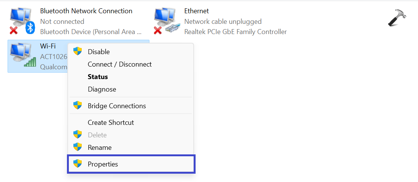Click the shield icon next to Delete
Viewport: 418px width, 182px height.
pos(78,135)
